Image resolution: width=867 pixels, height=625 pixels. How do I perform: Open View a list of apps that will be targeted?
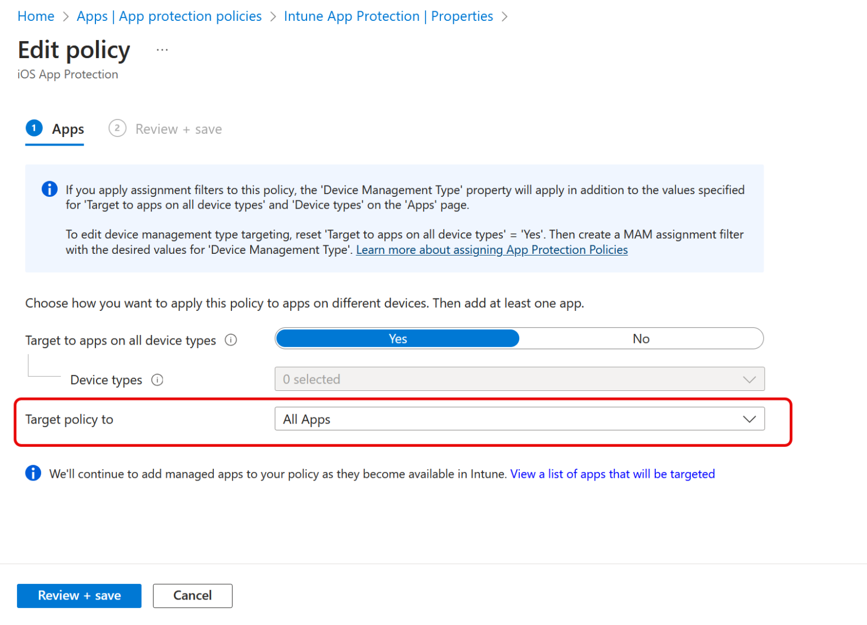click(612, 474)
